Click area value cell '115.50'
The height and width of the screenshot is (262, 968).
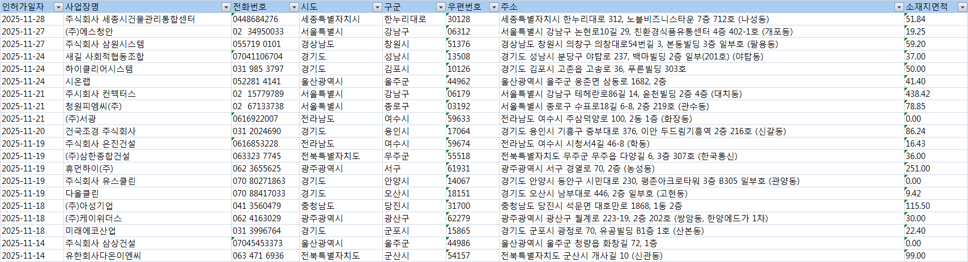[936, 206]
